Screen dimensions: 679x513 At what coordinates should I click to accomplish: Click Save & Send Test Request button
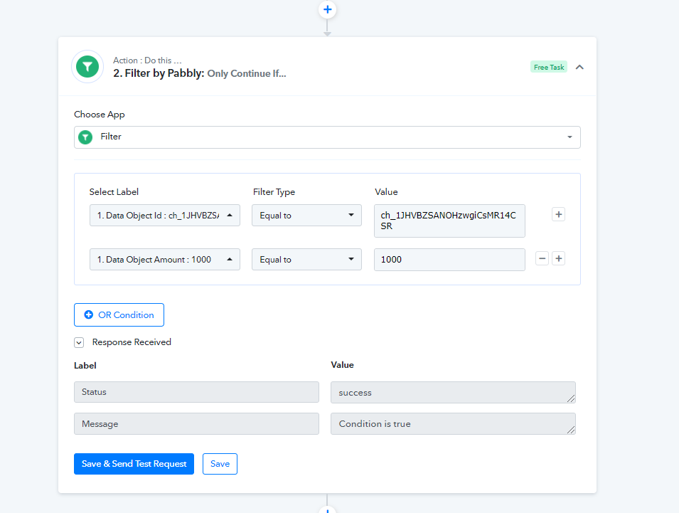[134, 464]
